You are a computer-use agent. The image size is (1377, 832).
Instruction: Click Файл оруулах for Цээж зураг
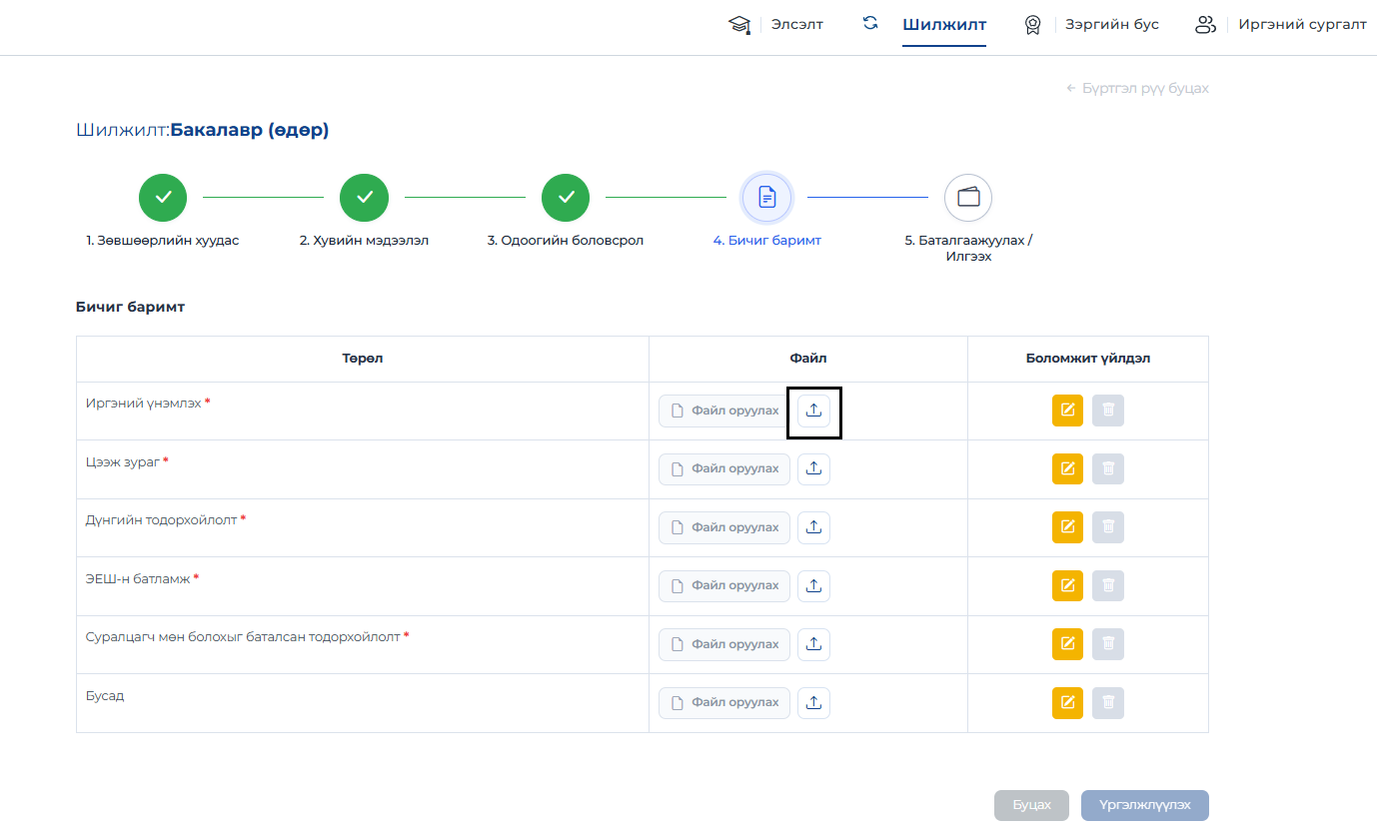tap(724, 469)
